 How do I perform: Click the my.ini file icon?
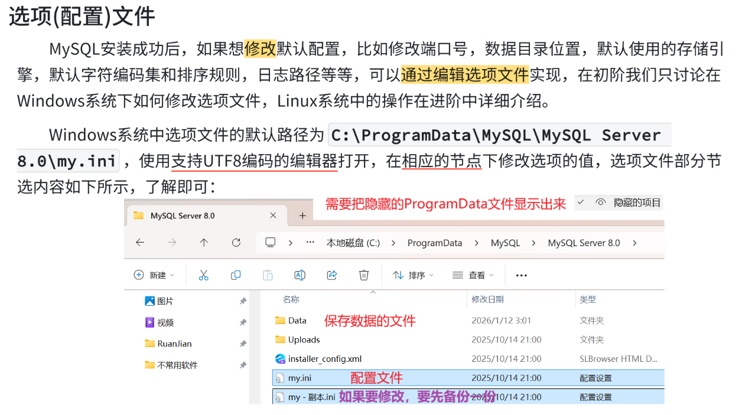click(x=280, y=378)
